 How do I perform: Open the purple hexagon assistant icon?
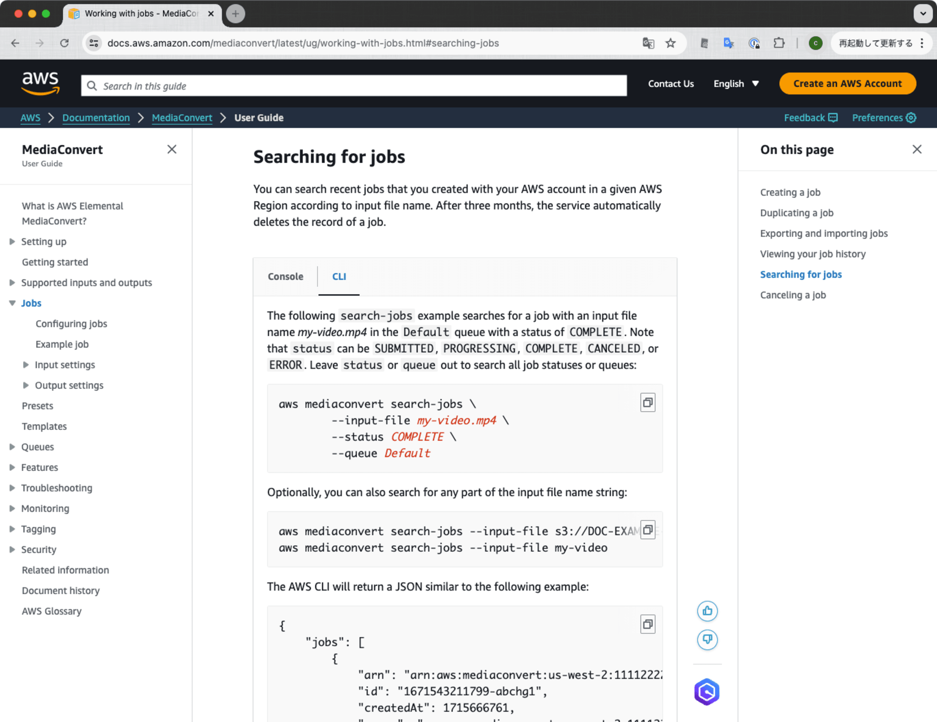click(706, 692)
